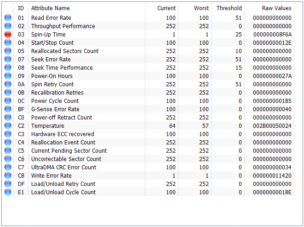Click the status icon for Seek Error Rate
The image size is (304, 227).
point(8,59)
